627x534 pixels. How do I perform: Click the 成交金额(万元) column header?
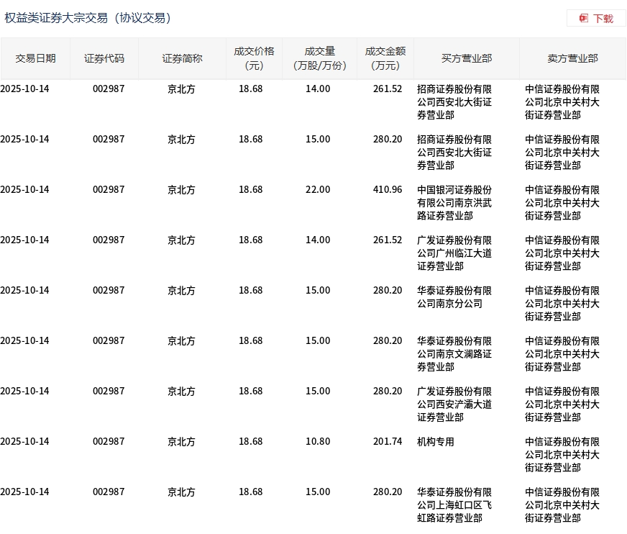point(385,58)
